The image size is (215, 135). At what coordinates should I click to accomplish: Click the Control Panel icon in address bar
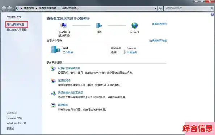coord(17,8)
